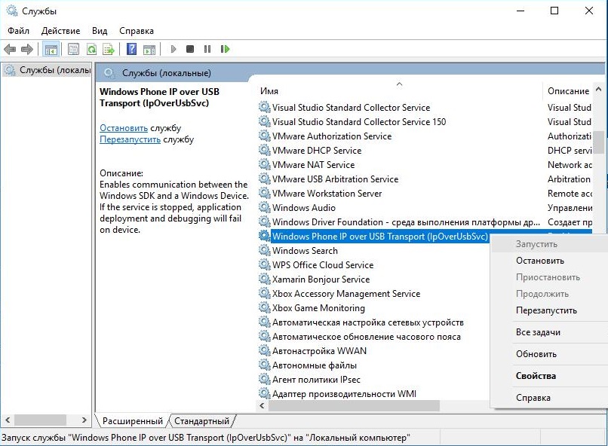Toggle the console tree pane toolbar icon
The width and height of the screenshot is (608, 446).
(51, 49)
